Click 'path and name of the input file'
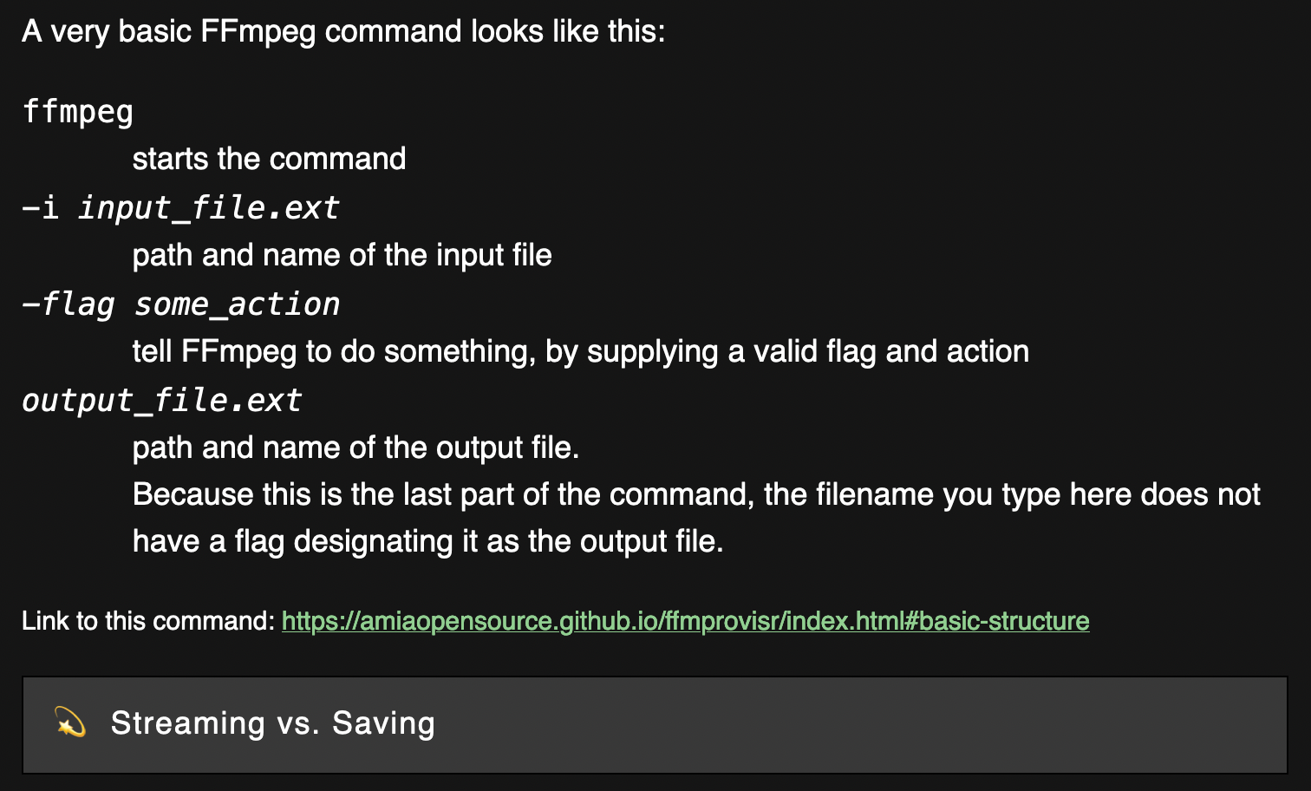 coord(342,255)
